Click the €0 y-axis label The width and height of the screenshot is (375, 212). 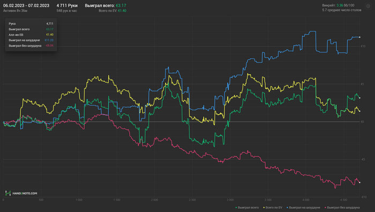point(362,122)
